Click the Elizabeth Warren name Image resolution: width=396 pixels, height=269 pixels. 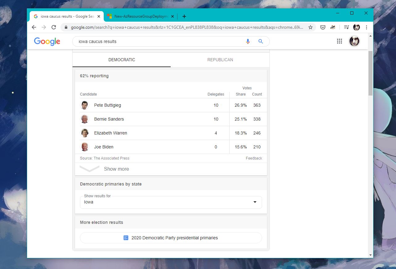tap(110, 133)
